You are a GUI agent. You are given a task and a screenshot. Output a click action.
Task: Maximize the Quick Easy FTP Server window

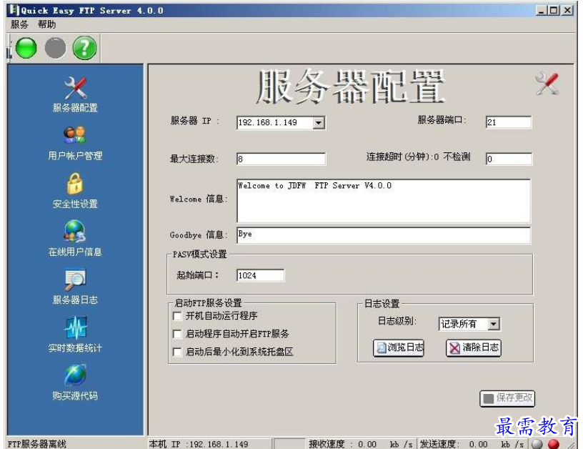(x=554, y=10)
